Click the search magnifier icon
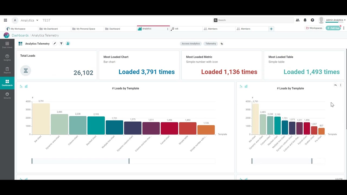 216,20
